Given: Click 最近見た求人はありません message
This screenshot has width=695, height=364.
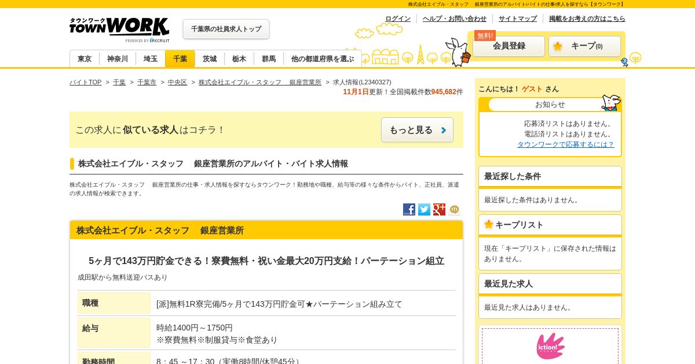Looking at the screenshot, I should 529,307.
